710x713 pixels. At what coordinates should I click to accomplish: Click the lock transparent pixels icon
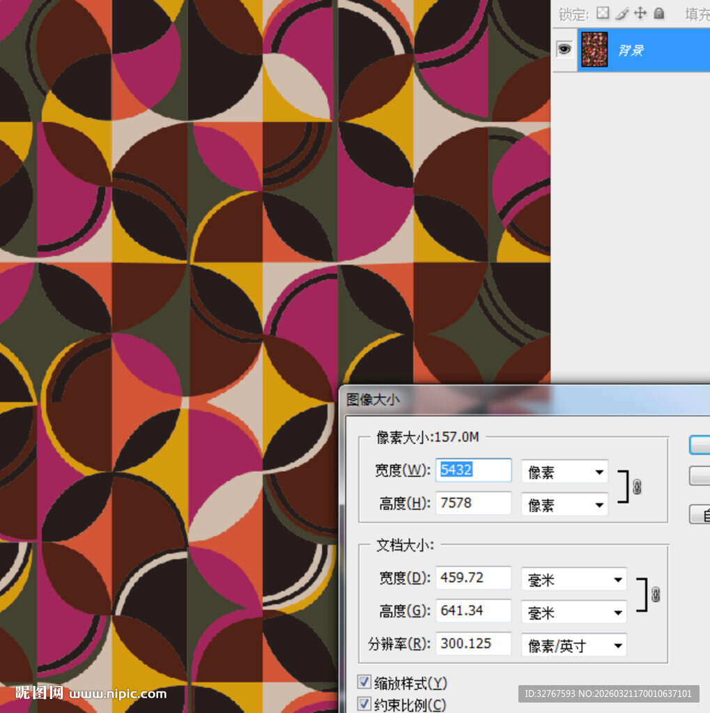point(603,13)
